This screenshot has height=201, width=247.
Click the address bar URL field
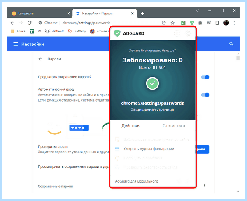86,23
